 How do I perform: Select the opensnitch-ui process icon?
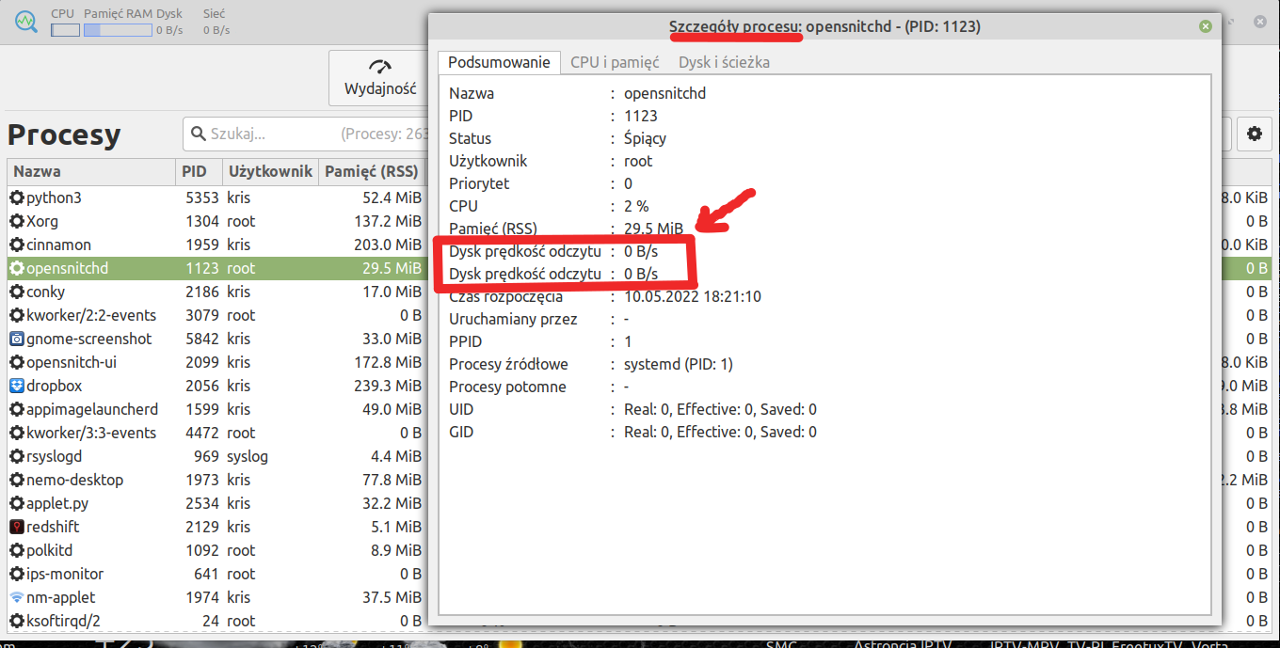pyautogui.click(x=17, y=362)
